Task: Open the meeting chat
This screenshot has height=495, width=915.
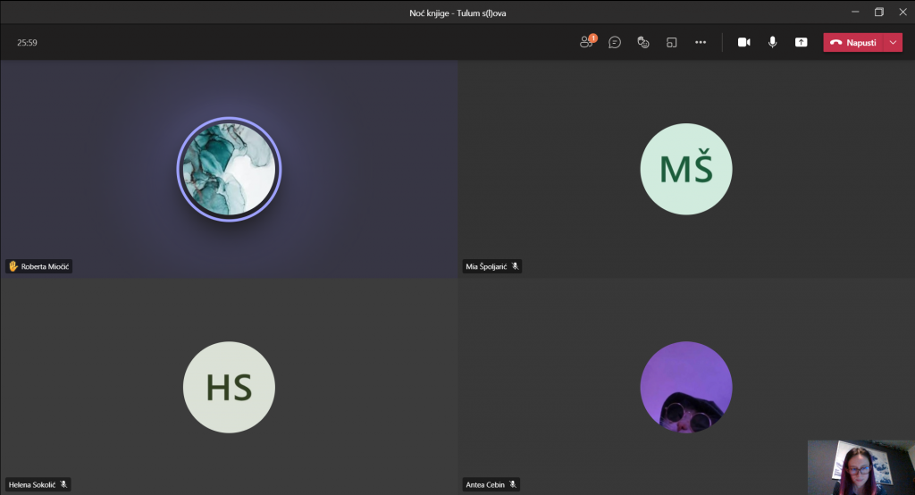Action: pos(615,42)
